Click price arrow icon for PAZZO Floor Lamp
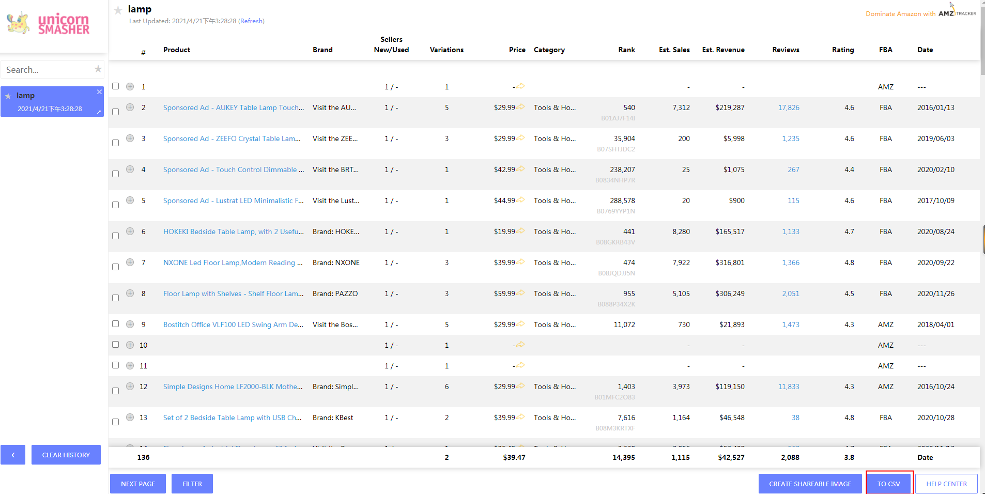The image size is (985, 494). coord(520,293)
